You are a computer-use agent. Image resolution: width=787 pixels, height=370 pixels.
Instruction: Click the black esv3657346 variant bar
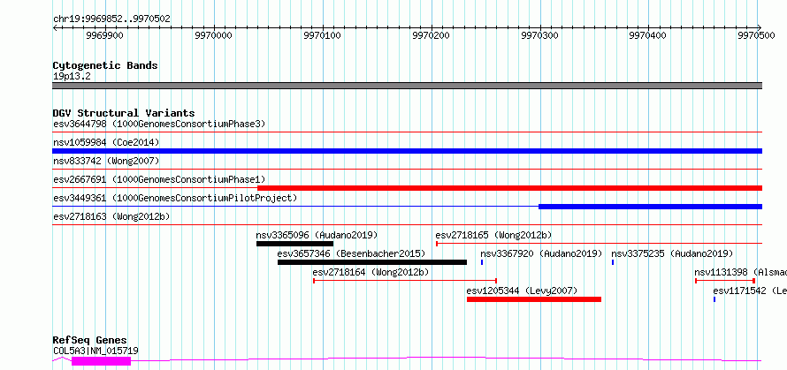[372, 262]
